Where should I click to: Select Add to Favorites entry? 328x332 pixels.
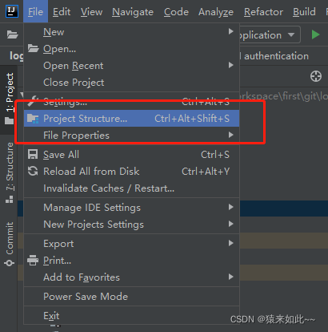(x=132, y=277)
